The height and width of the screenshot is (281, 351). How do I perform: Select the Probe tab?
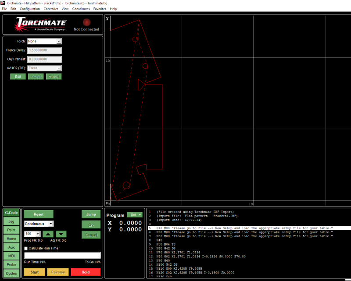coord(11,265)
